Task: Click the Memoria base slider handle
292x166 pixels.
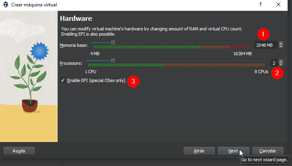Action: [x=113, y=42]
